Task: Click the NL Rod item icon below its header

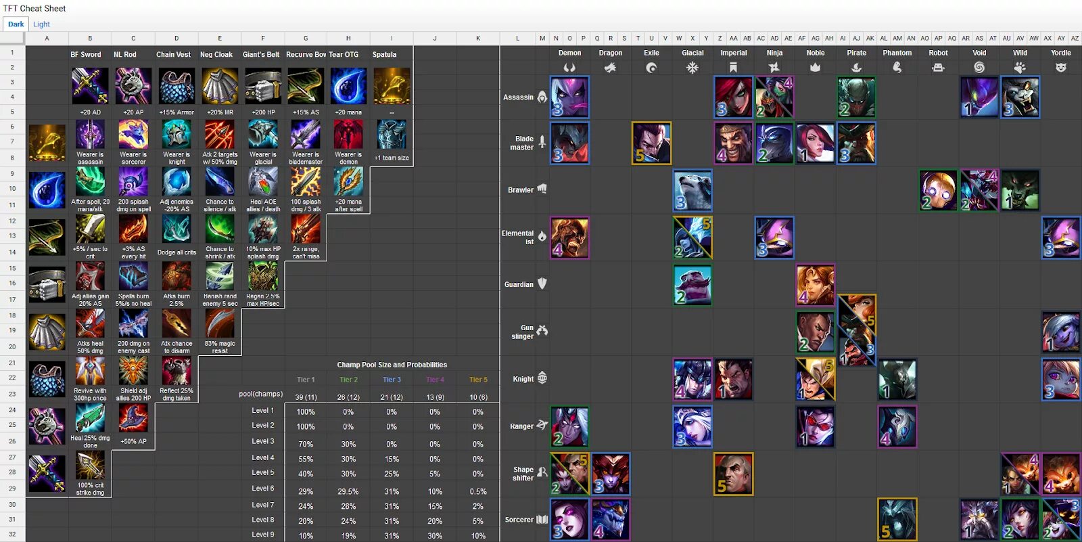Action: click(133, 86)
